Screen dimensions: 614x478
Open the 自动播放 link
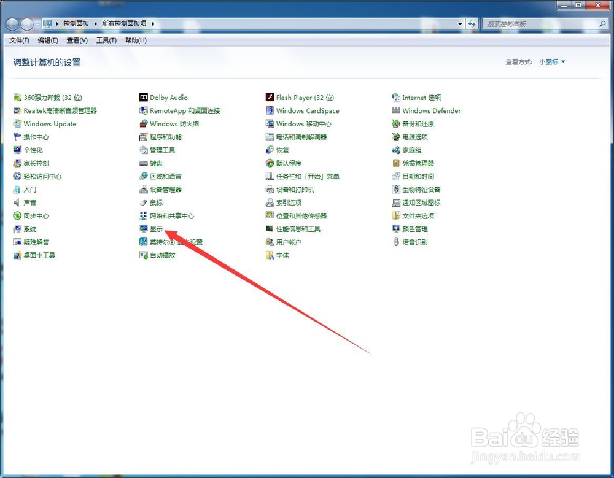pos(163,255)
